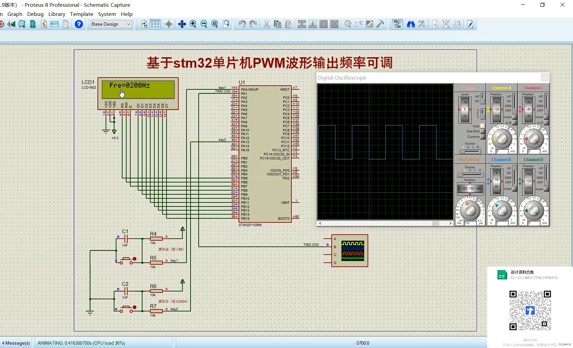Toggle the Channel C Invert button
573x348 pixels.
(x=546, y=117)
